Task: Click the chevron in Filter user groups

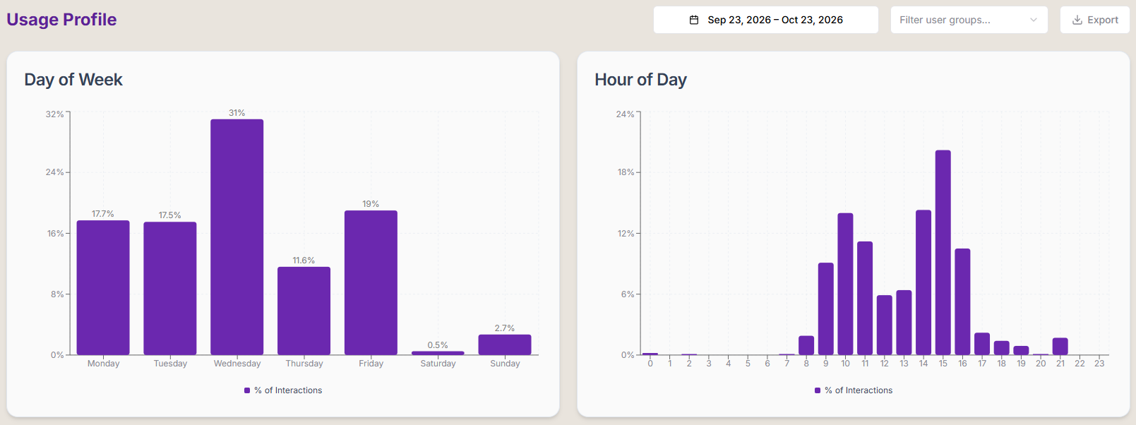Action: (1034, 20)
